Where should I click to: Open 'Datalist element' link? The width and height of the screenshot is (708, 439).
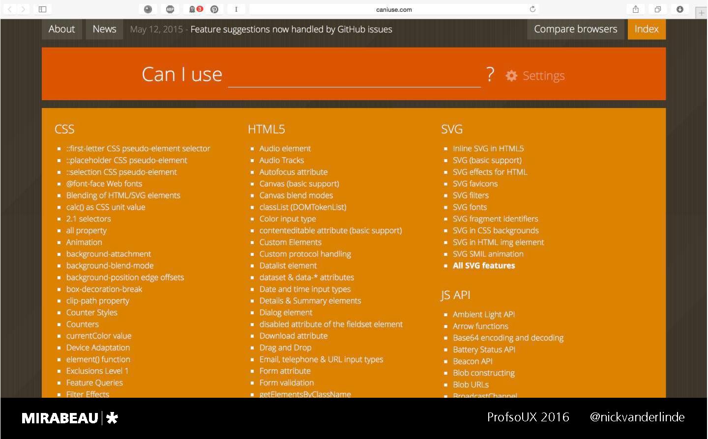tap(288, 266)
